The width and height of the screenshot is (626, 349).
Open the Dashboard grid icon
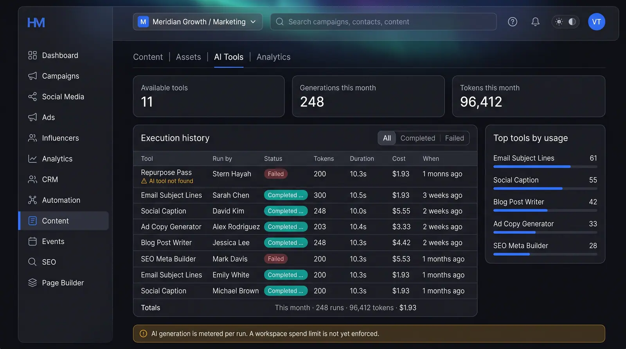click(x=32, y=55)
